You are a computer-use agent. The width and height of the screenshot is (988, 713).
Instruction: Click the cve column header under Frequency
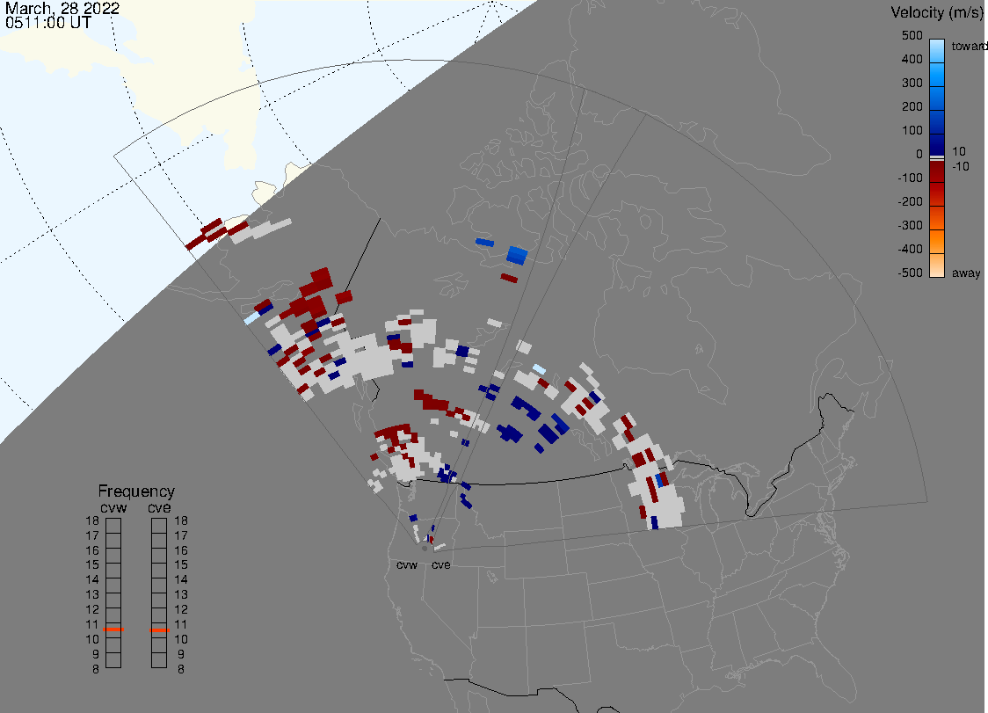pyautogui.click(x=159, y=507)
